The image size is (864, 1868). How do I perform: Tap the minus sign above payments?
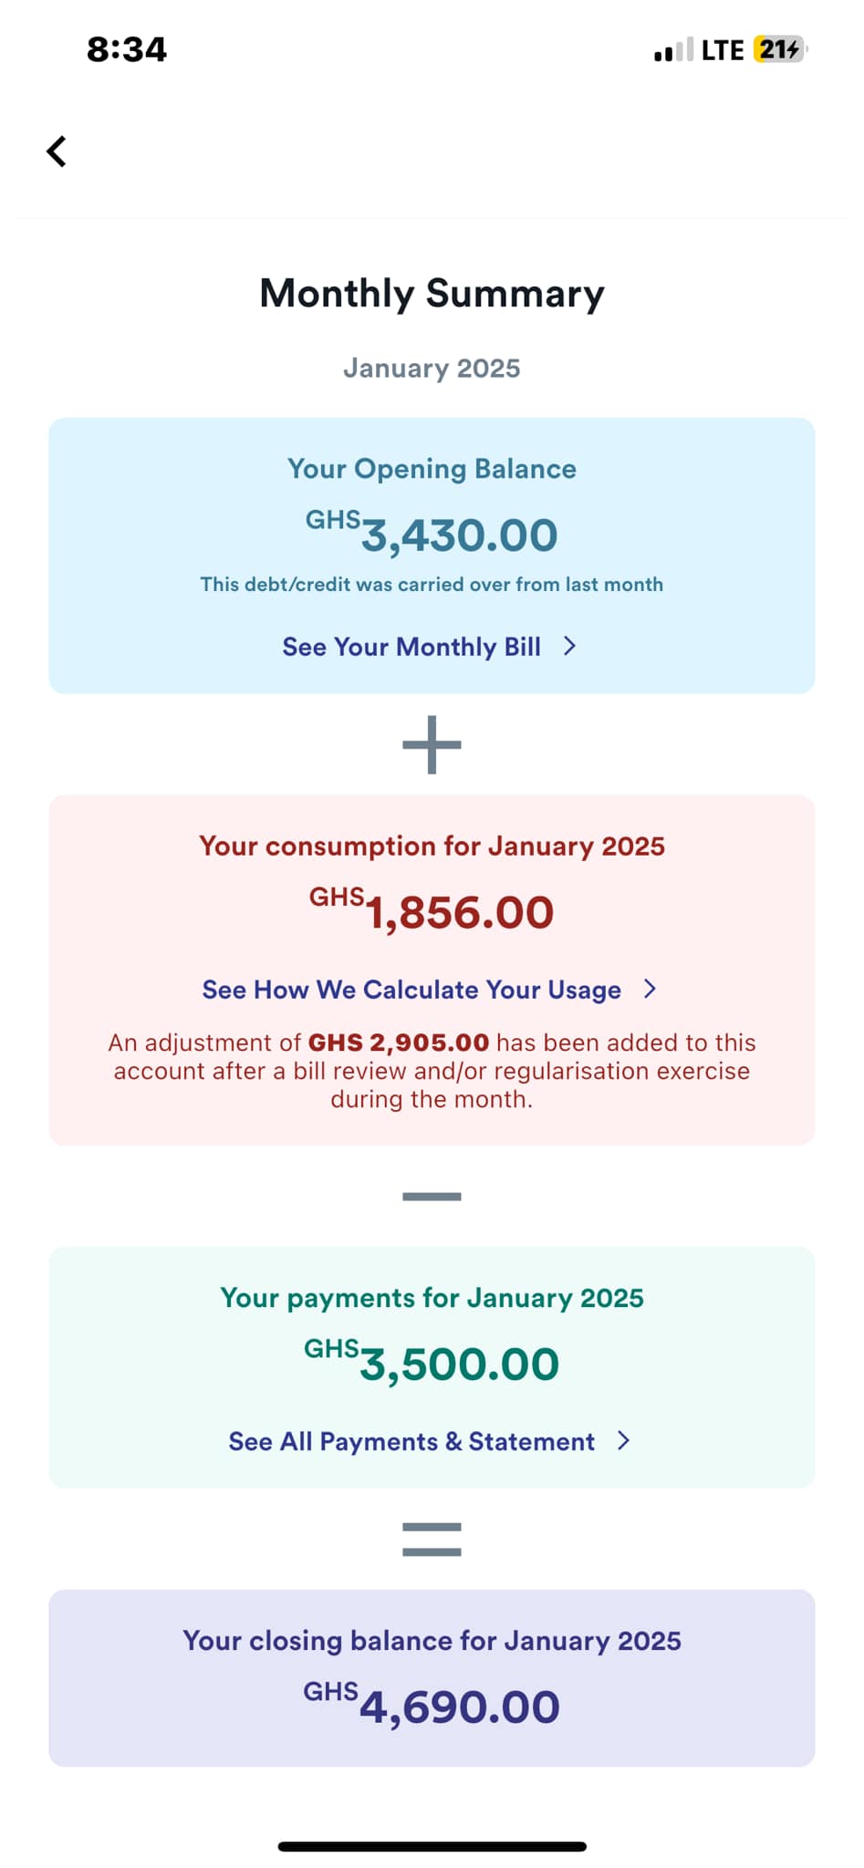432,1196
